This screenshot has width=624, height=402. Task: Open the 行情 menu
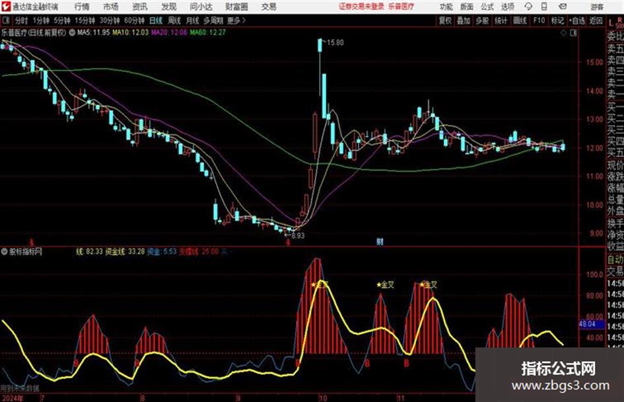tap(82, 7)
